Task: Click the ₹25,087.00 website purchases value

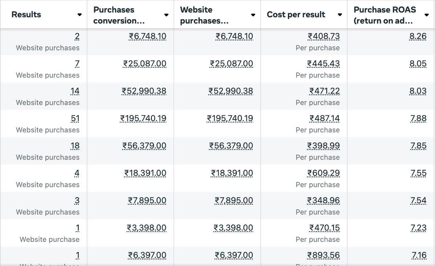Action: pos(231,64)
